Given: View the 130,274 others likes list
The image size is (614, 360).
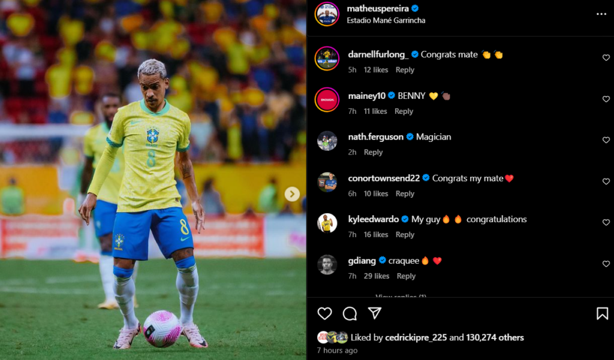Looking at the screenshot, I should click(495, 337).
